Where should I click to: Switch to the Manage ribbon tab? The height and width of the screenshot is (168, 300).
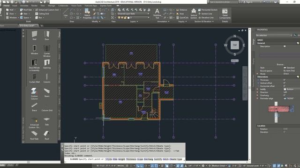pos(51,6)
